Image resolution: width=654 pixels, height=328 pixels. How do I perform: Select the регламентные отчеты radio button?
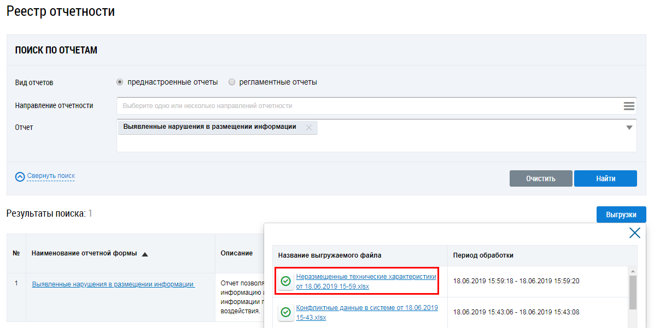232,82
